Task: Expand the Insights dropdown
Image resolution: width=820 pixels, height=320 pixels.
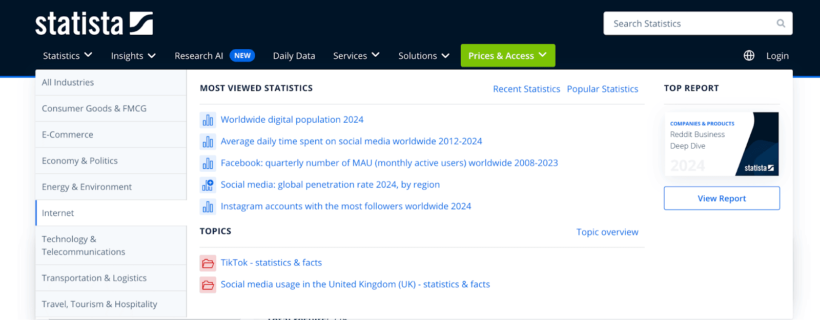Action: coord(133,56)
